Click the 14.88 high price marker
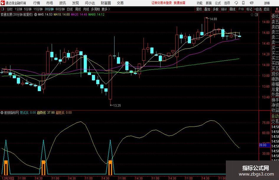Image resolution: width=279 pixels, height=180 pixels. [213, 19]
